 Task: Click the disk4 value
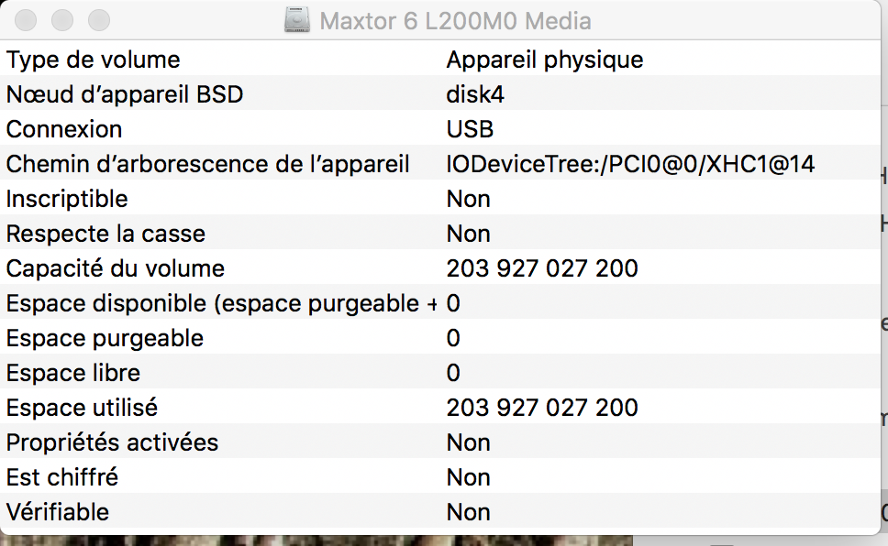[475, 95]
